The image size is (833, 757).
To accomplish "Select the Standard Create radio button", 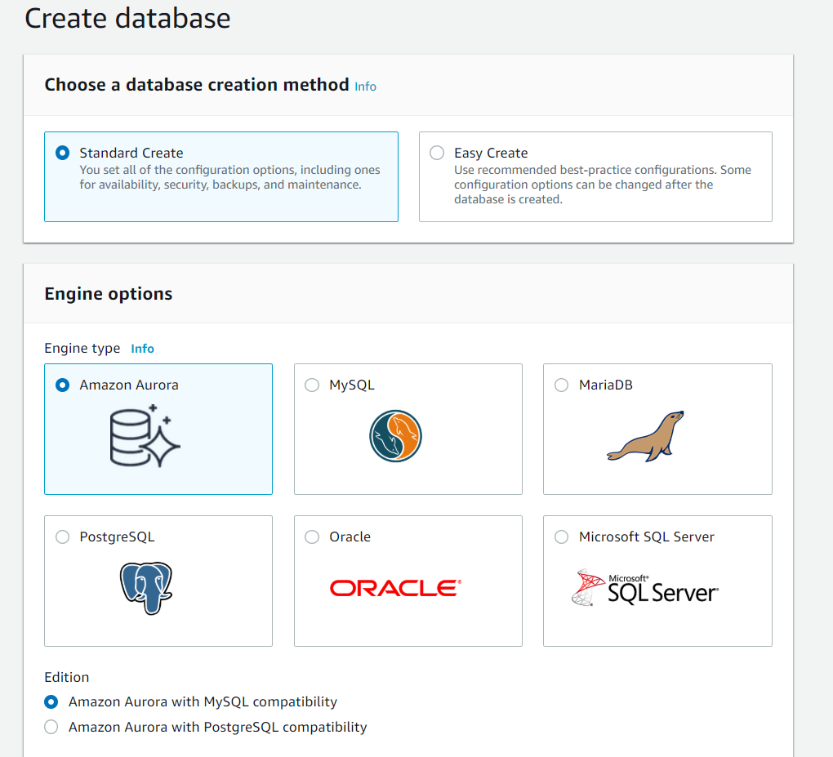I will tap(63, 153).
